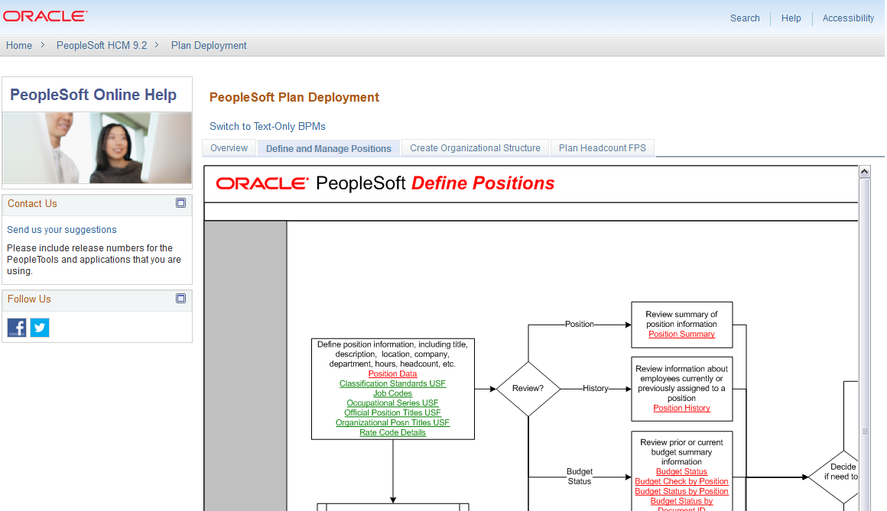
Task: Click the Review? decision diamond
Action: click(528, 389)
